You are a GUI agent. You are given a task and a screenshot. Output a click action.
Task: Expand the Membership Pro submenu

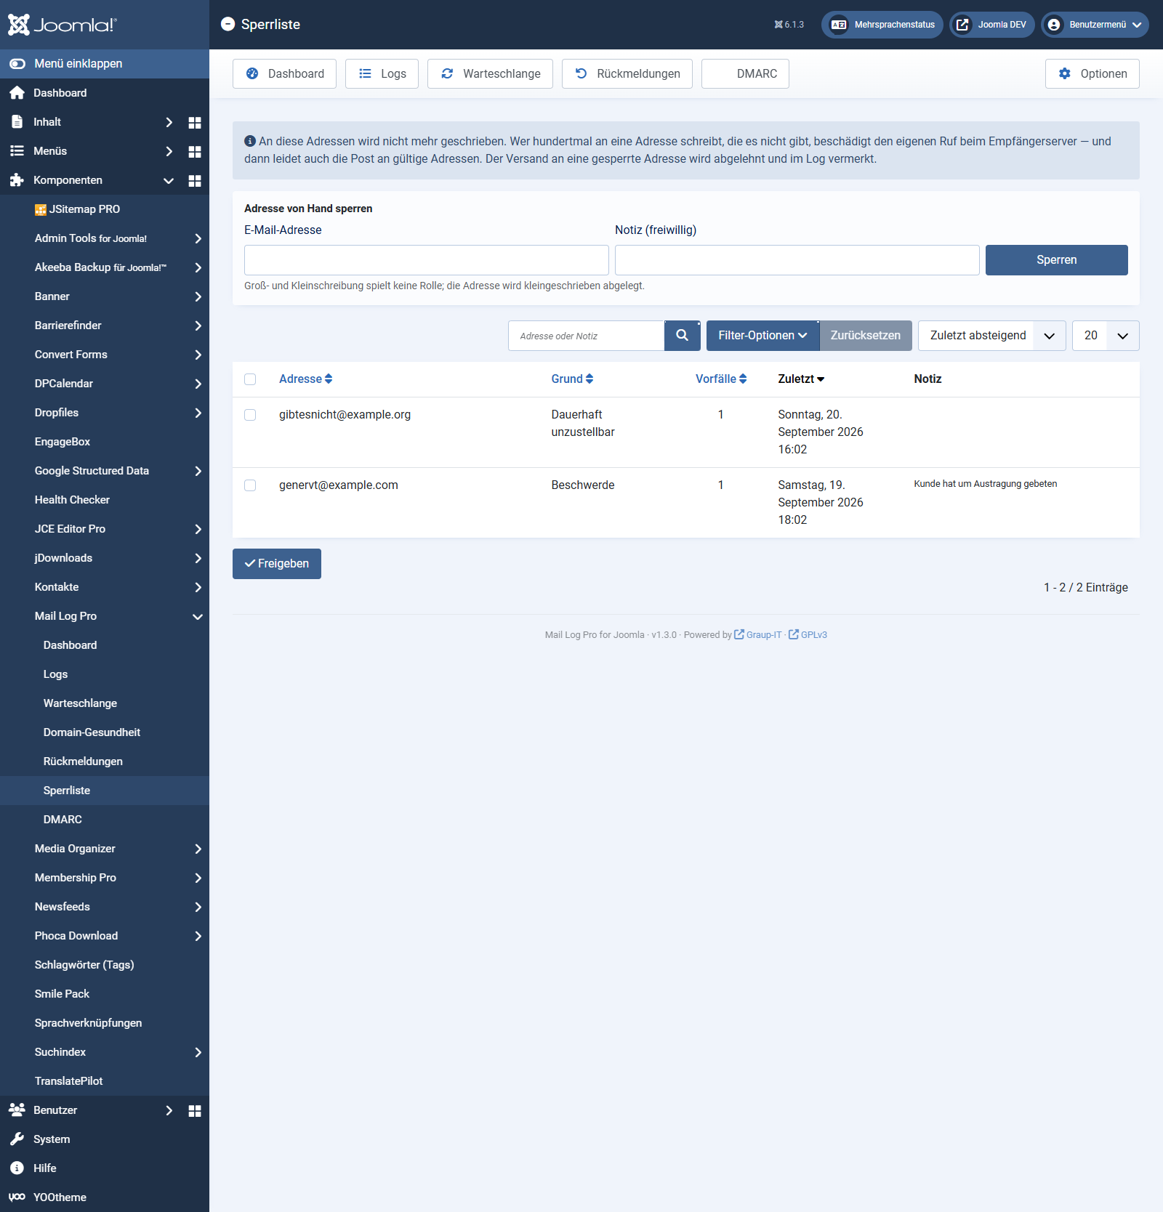pos(198,878)
